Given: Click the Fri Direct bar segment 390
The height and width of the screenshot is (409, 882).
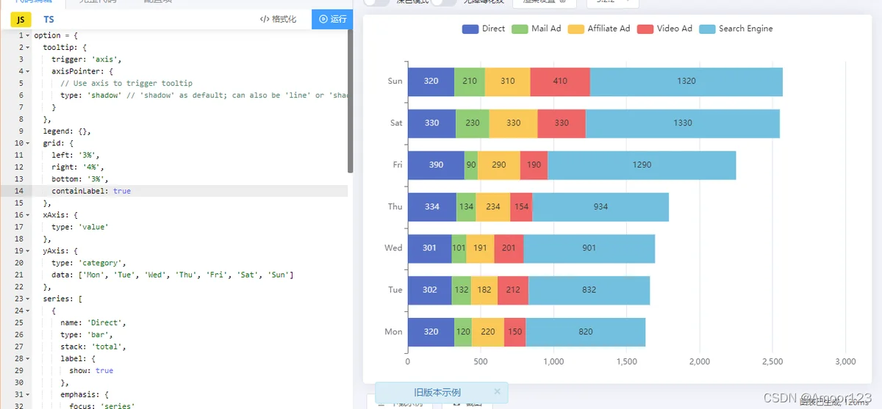Looking at the screenshot, I should (x=436, y=164).
